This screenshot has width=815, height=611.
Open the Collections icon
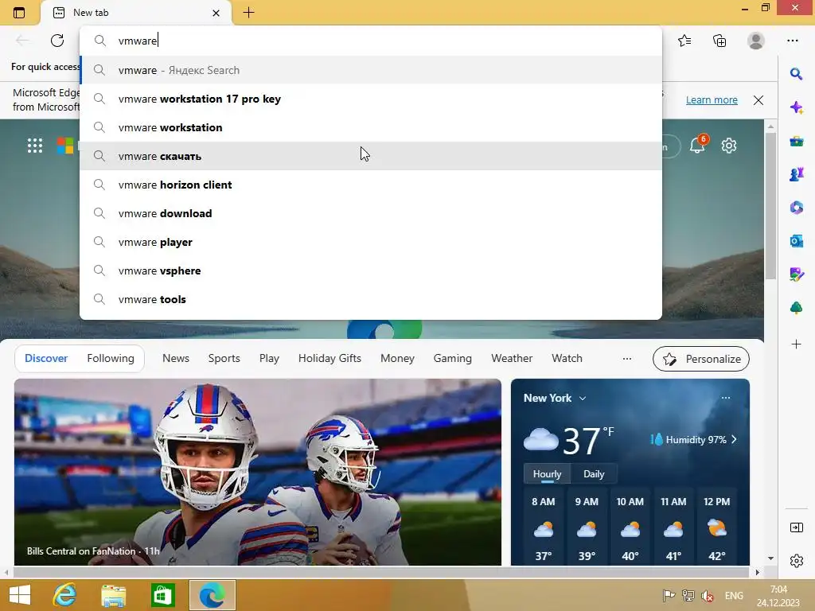click(x=719, y=41)
